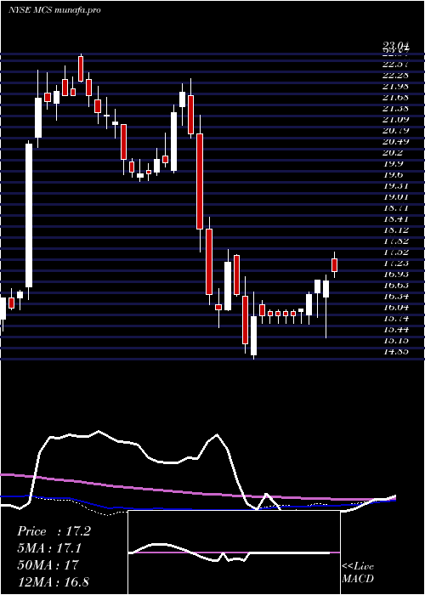Click the 21.38 price axis label

396,108
